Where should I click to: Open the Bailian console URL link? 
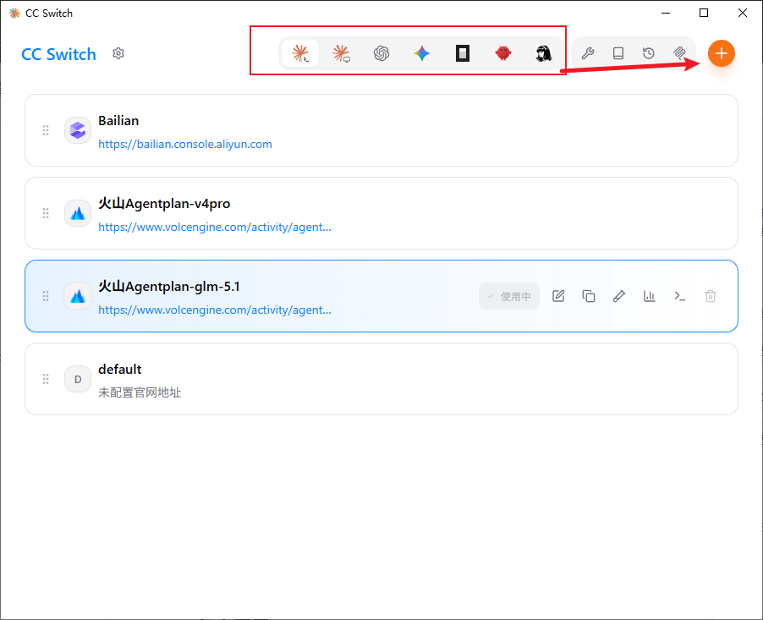click(185, 144)
